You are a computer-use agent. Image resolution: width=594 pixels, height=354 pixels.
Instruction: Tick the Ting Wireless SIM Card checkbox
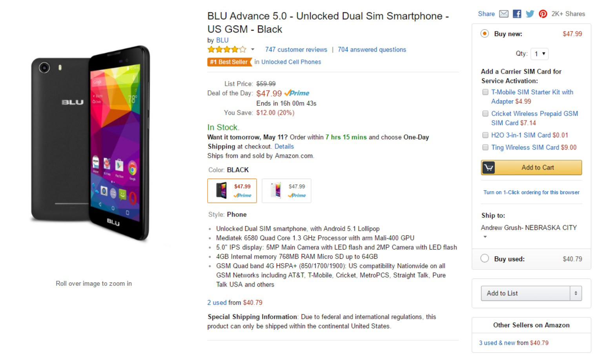click(x=485, y=147)
